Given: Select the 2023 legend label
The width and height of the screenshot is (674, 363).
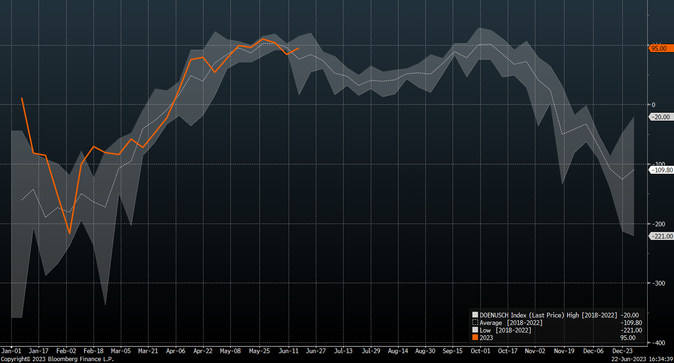Looking at the screenshot, I should [x=486, y=338].
